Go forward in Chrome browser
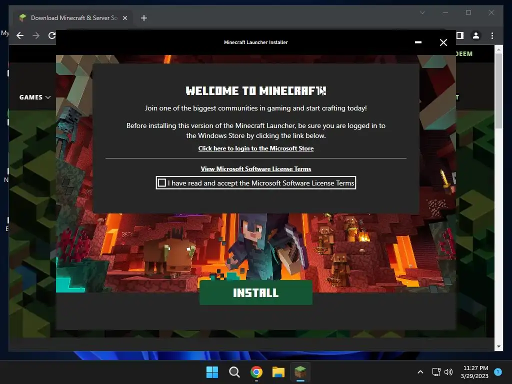This screenshot has height=384, width=512. pyautogui.click(x=36, y=35)
